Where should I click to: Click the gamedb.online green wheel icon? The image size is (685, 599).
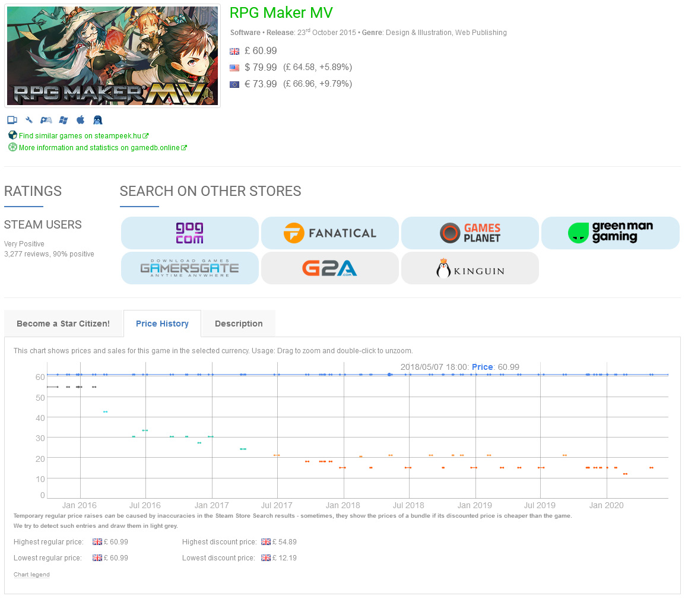pyautogui.click(x=12, y=147)
